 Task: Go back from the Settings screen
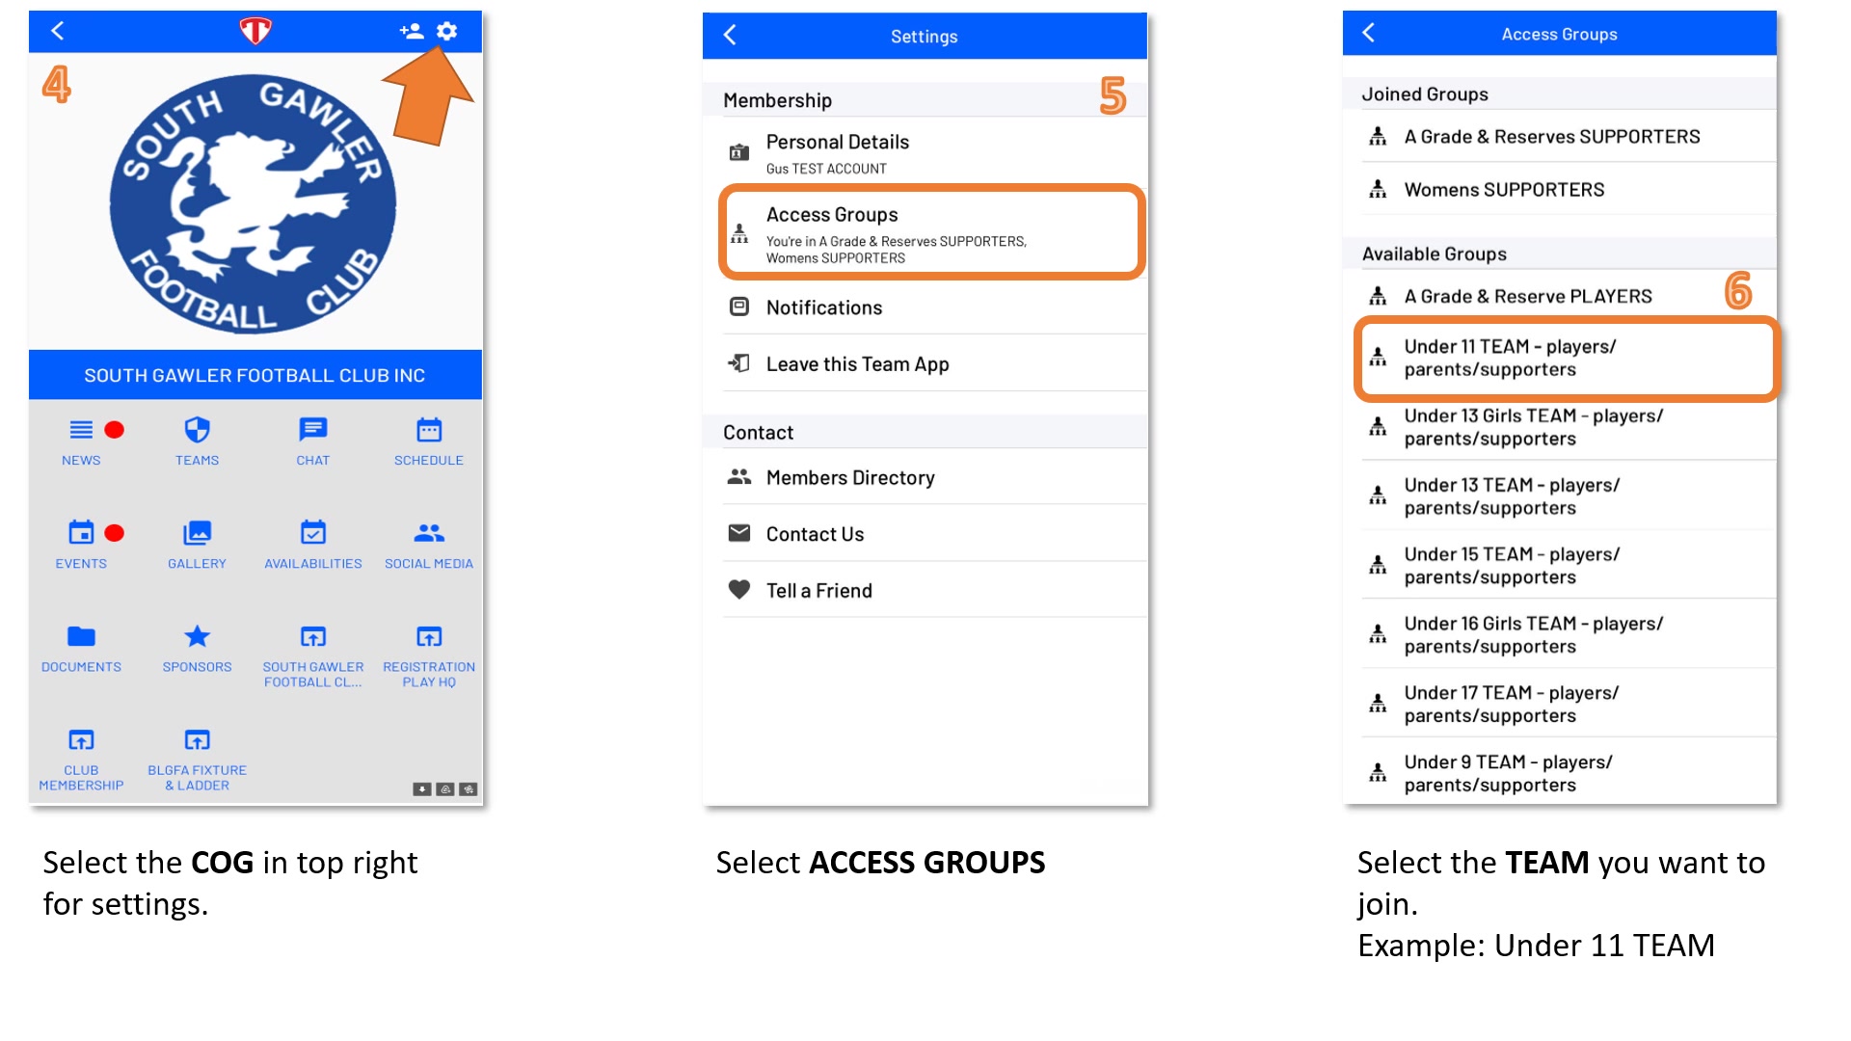pyautogui.click(x=730, y=36)
